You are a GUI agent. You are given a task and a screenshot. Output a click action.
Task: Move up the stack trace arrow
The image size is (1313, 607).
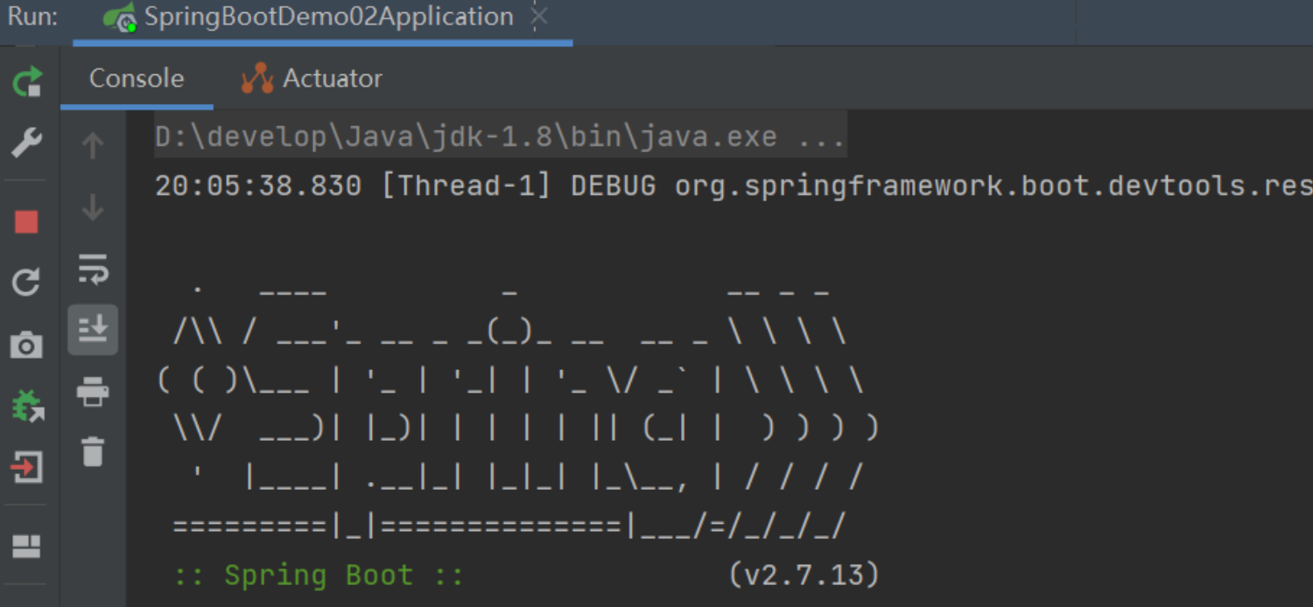[x=93, y=144]
